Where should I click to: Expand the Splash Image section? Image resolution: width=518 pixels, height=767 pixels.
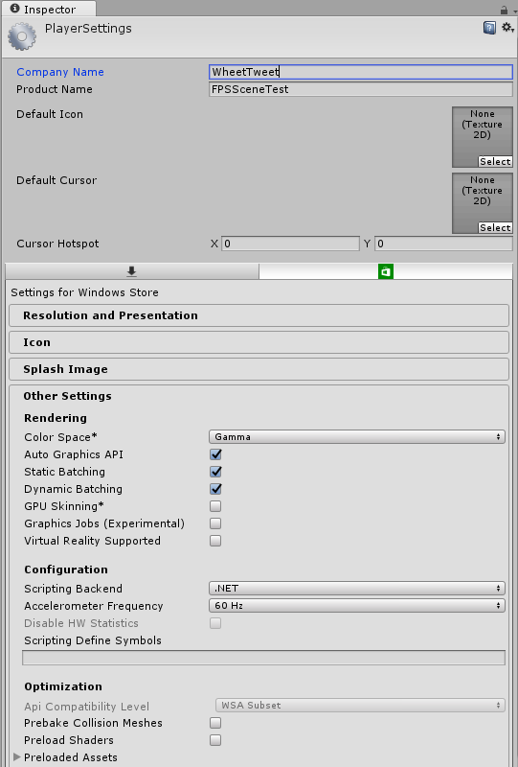point(259,369)
